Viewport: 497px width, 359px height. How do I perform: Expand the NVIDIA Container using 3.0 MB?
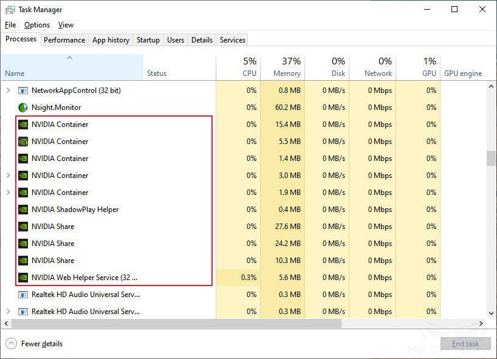8,176
